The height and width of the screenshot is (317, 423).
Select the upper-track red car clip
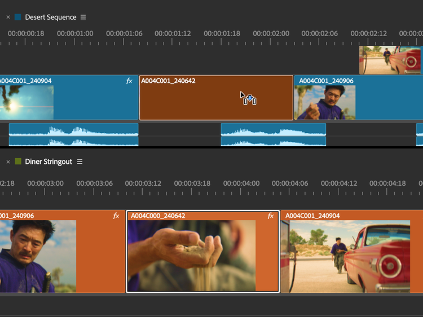point(390,60)
